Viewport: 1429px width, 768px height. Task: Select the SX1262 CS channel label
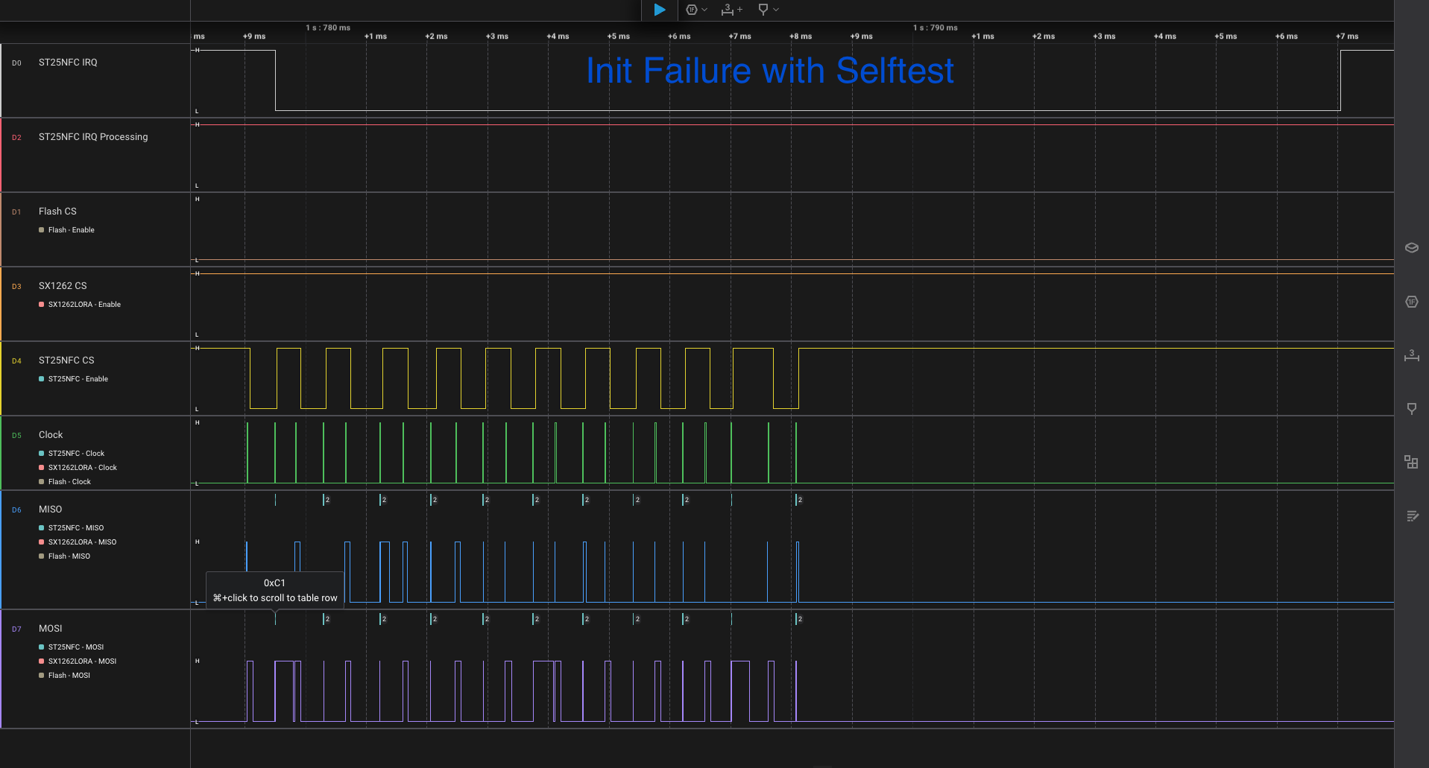(63, 286)
